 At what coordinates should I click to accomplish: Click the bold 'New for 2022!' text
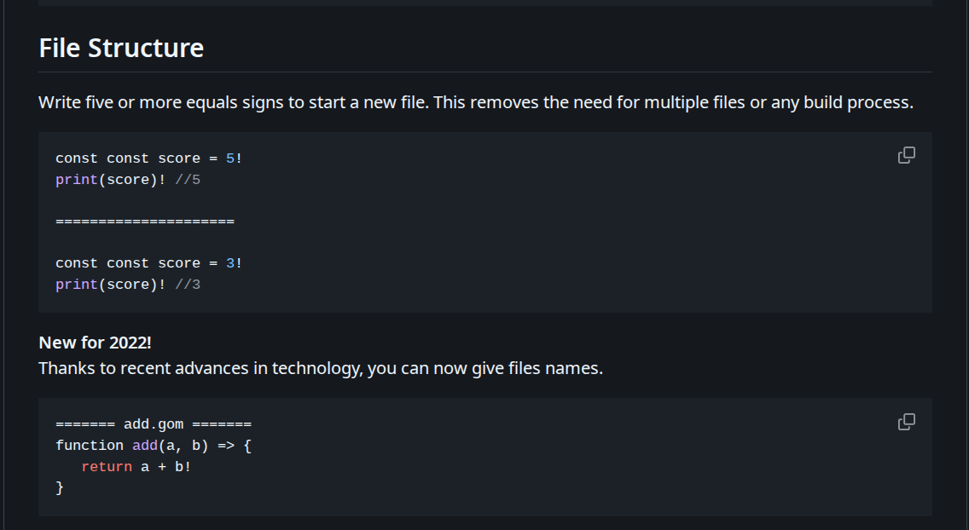(x=96, y=343)
